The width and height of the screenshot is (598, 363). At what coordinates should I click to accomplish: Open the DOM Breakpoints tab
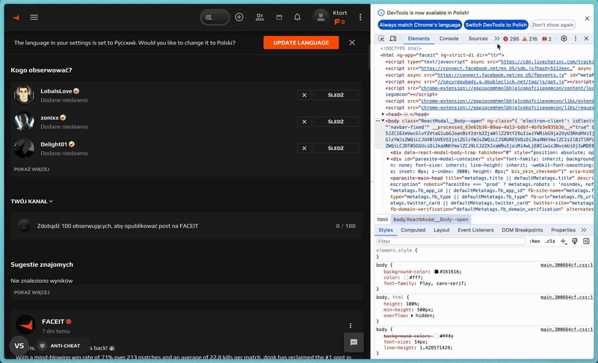click(x=522, y=230)
